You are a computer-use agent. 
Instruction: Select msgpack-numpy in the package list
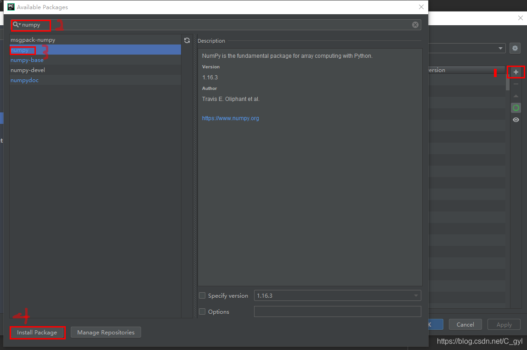pyautogui.click(x=96, y=39)
